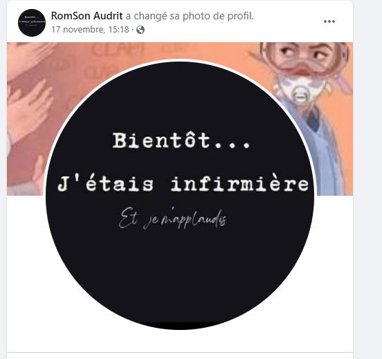Image resolution: width=382 pixels, height=359 pixels.
Task: Click the 'Bientôt...' text in the photo
Action: (x=181, y=140)
